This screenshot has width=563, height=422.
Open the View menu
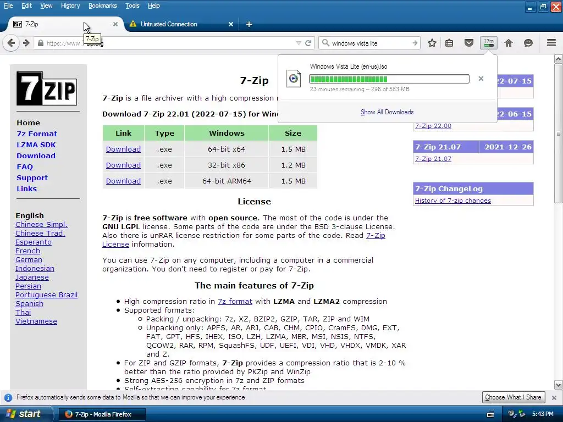pyautogui.click(x=46, y=5)
